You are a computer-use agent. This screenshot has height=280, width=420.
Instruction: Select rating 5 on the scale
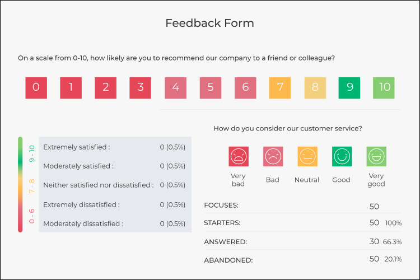[210, 88]
